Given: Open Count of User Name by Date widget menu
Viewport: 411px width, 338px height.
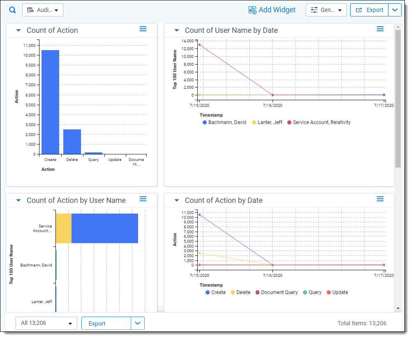Looking at the screenshot, I should pyautogui.click(x=380, y=29).
